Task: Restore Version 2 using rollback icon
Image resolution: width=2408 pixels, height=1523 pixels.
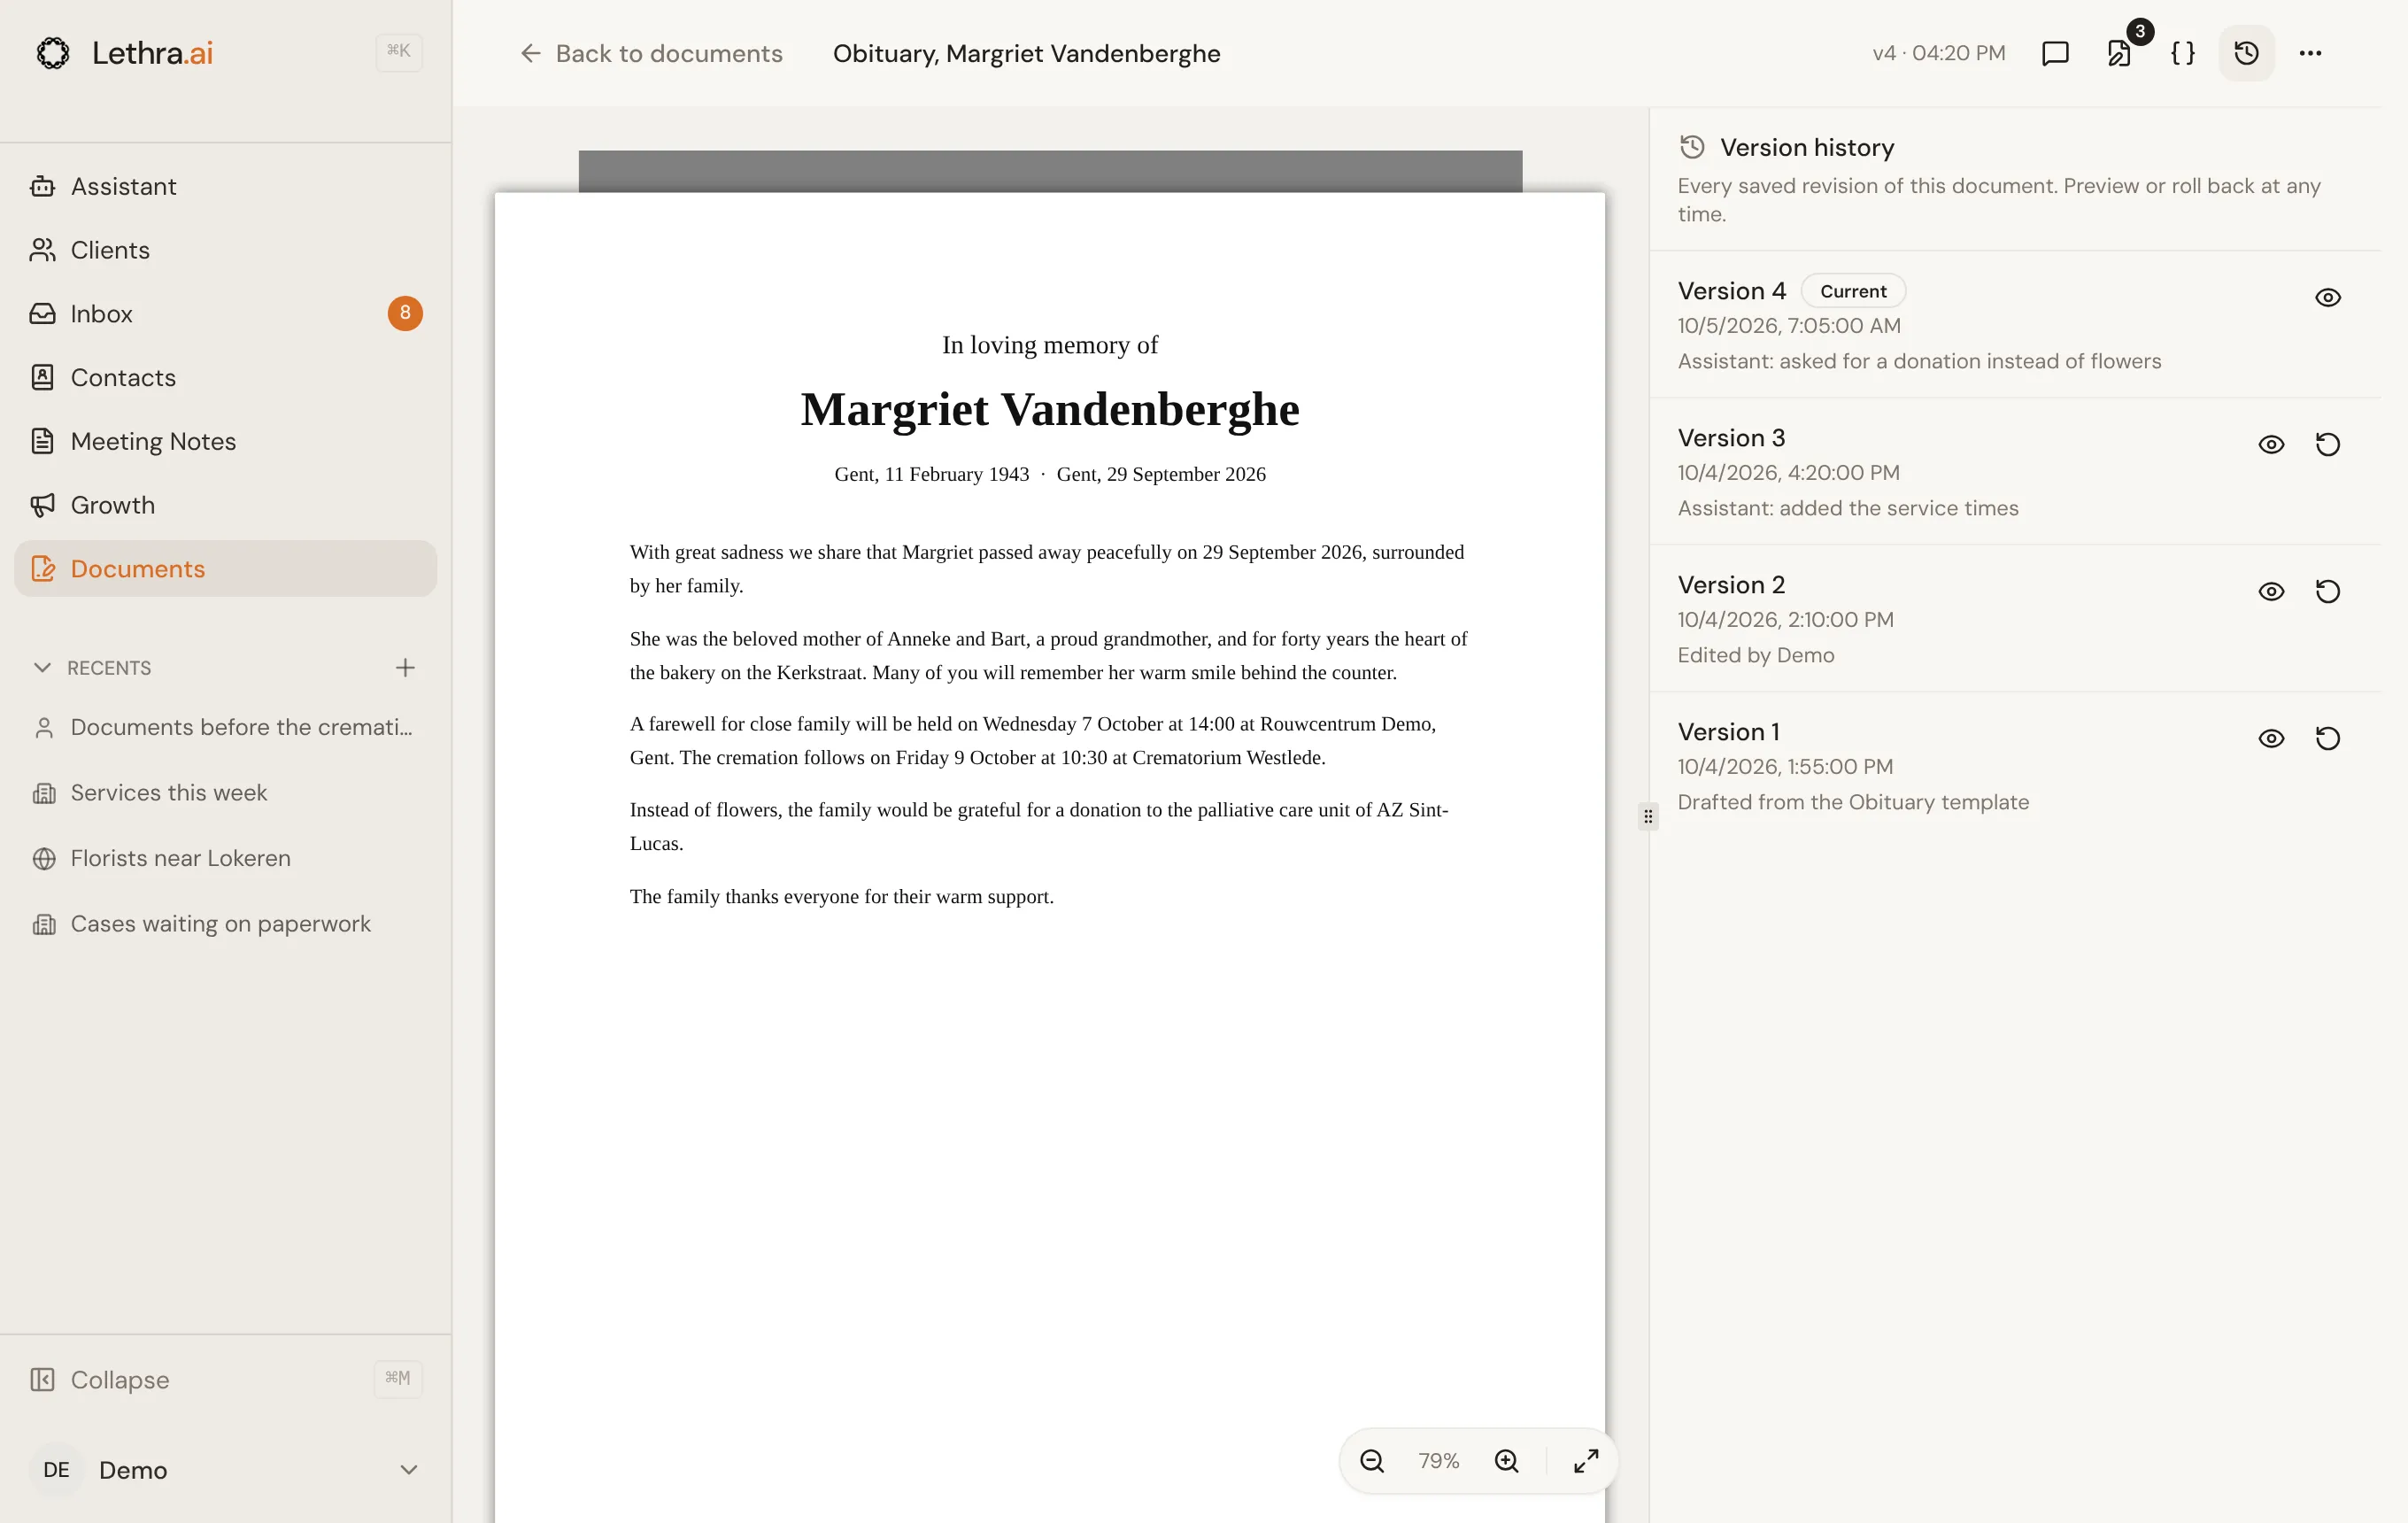Action: (x=2327, y=592)
